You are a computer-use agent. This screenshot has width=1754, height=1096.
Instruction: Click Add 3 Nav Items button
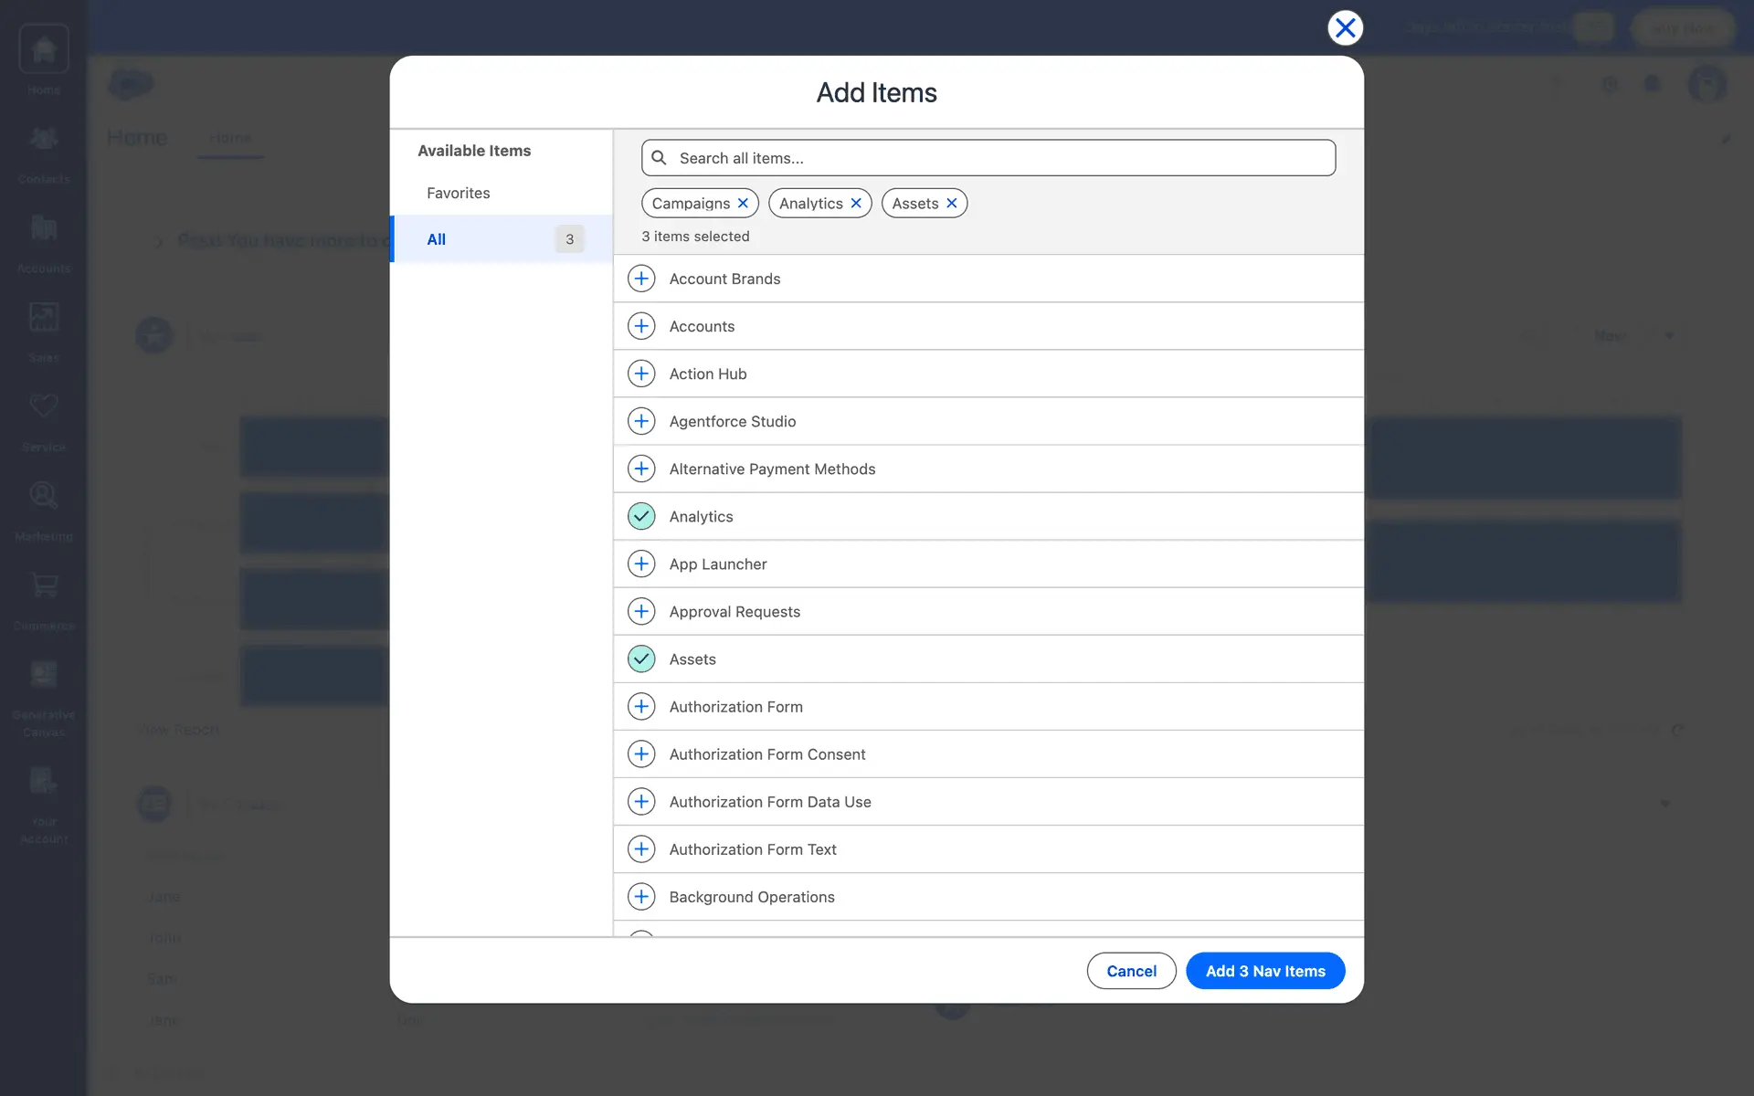(x=1264, y=971)
